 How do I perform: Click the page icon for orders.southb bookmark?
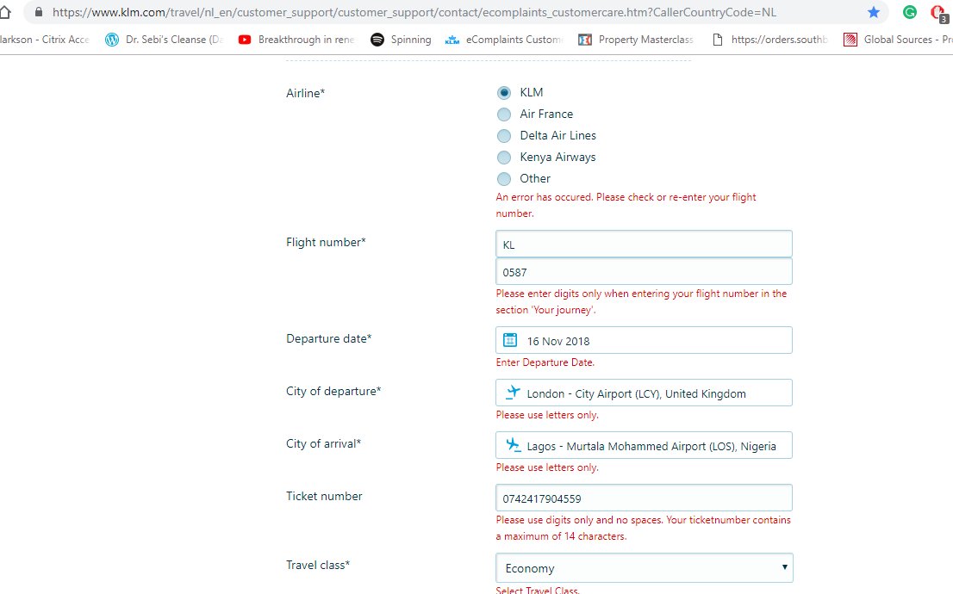[x=718, y=40]
